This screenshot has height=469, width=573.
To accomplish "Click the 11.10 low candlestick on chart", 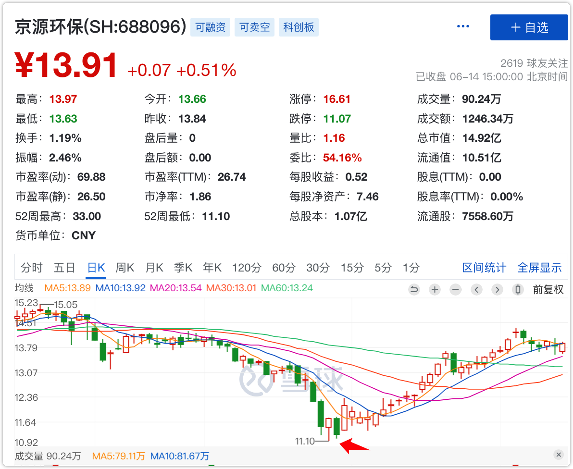I will (329, 428).
